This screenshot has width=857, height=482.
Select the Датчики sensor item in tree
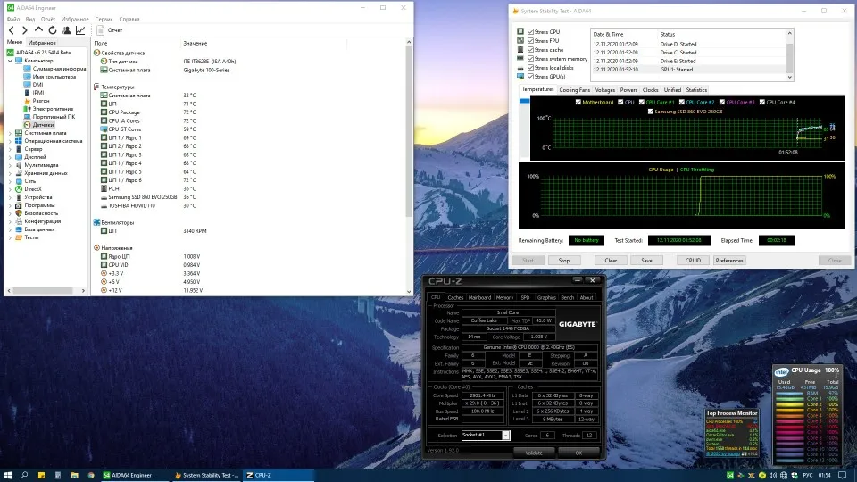[45, 124]
